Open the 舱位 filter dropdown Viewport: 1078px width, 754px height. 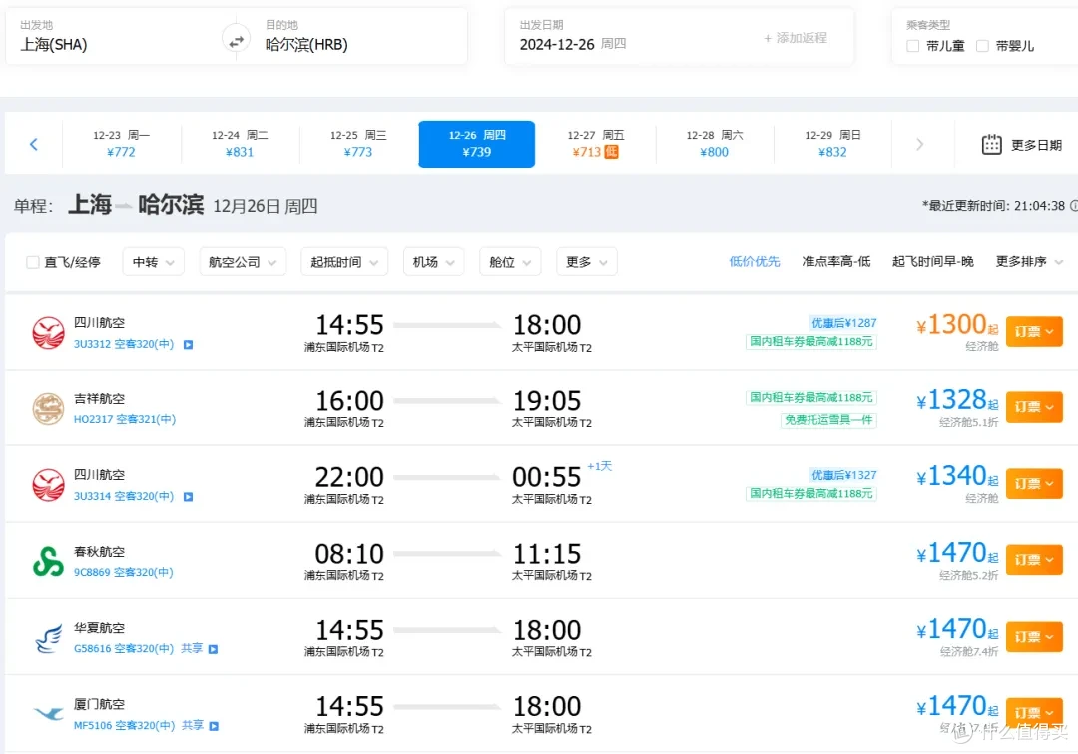pos(510,262)
